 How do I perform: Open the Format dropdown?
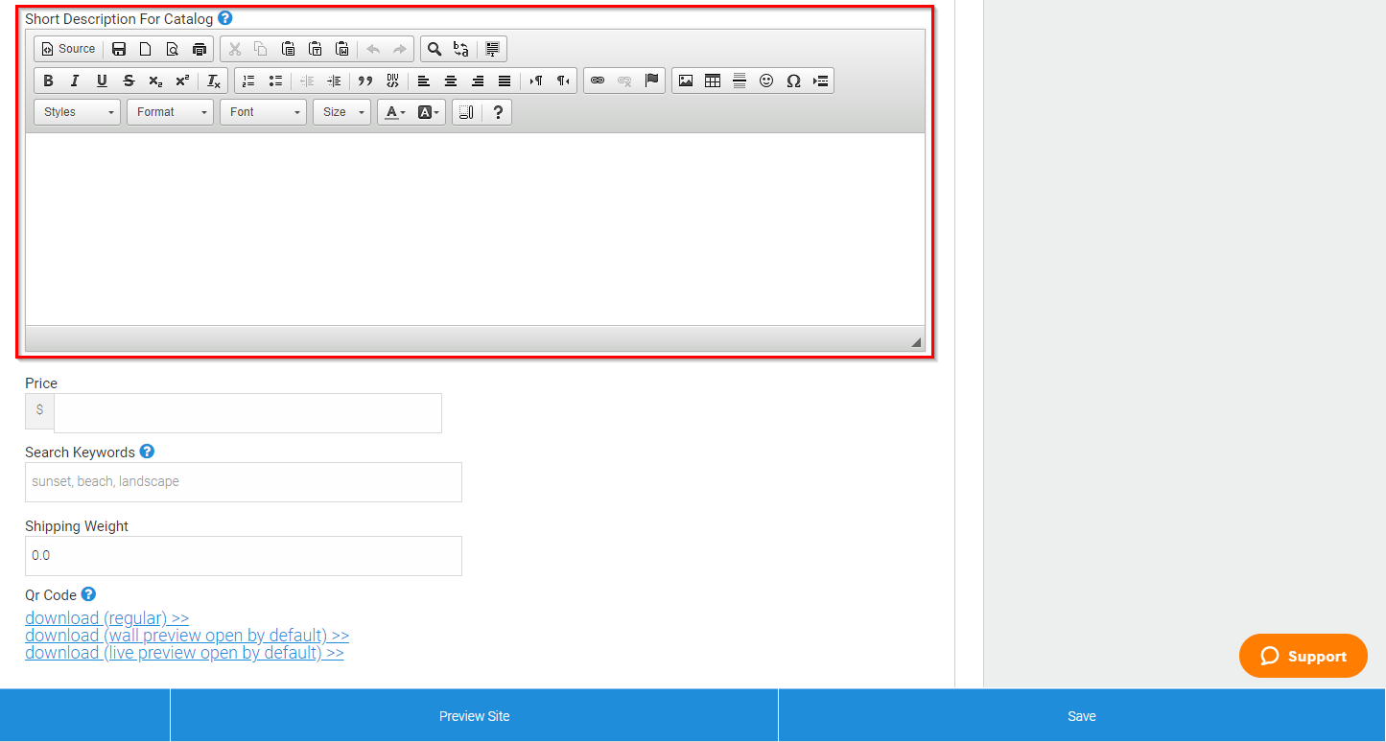click(x=171, y=112)
